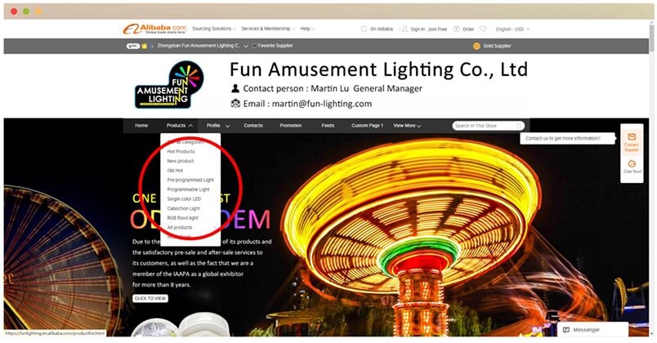Viewport: 657px width, 343px height.
Task: Expand the Zhongshan Fun Amusement Lighting company dropdown
Action: tap(245, 46)
